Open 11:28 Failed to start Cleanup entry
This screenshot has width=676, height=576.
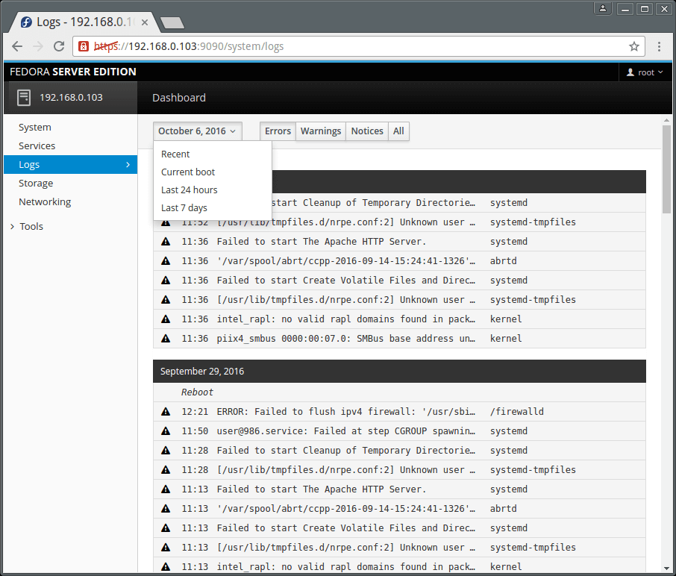pyautogui.click(x=399, y=451)
